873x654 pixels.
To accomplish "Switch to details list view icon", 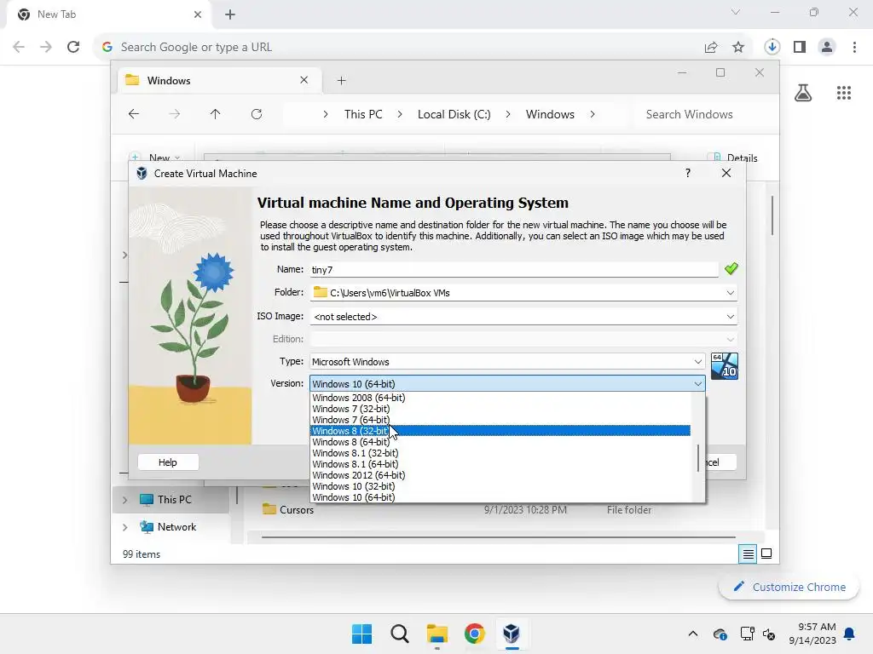I will click(748, 554).
